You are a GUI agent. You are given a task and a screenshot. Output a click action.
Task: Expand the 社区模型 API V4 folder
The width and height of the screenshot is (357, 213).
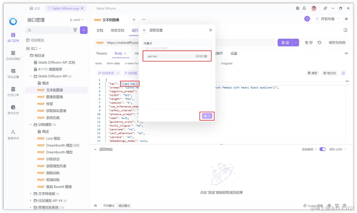(x=31, y=200)
